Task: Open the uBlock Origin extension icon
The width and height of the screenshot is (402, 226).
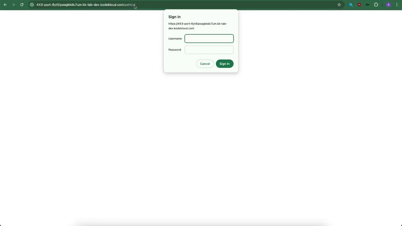Action: 359,5
